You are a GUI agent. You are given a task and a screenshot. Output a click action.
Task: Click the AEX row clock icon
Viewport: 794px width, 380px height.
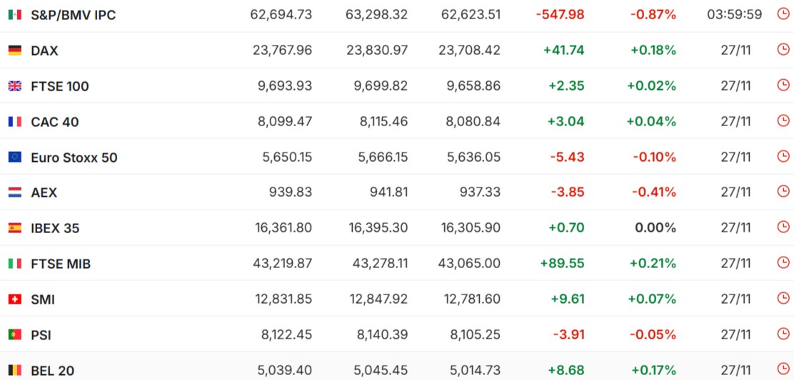coord(783,192)
